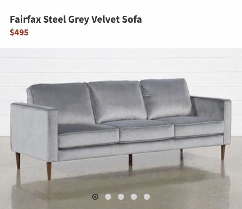
Task: Click the center front wooden sofa leg
Action: (x=130, y=159)
